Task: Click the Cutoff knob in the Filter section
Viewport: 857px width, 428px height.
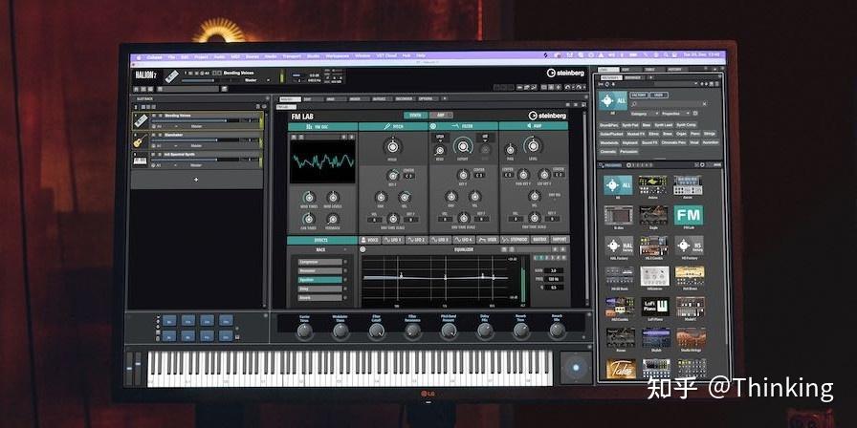Action: click(464, 146)
